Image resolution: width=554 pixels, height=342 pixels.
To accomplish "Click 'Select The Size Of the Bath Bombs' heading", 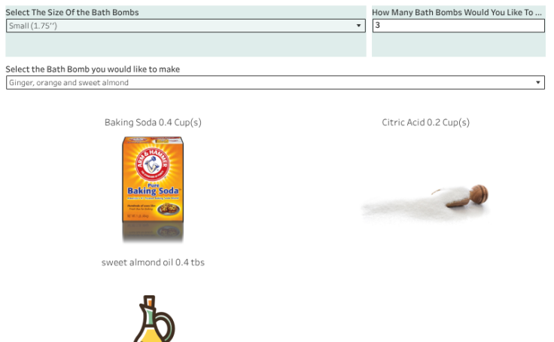I will click(x=72, y=12).
